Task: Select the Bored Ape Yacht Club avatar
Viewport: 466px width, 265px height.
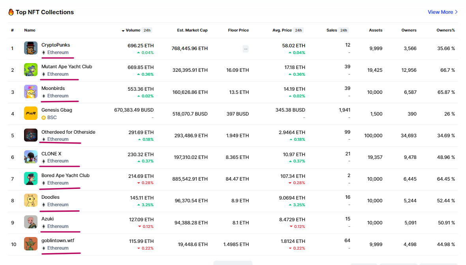Action: click(31, 179)
